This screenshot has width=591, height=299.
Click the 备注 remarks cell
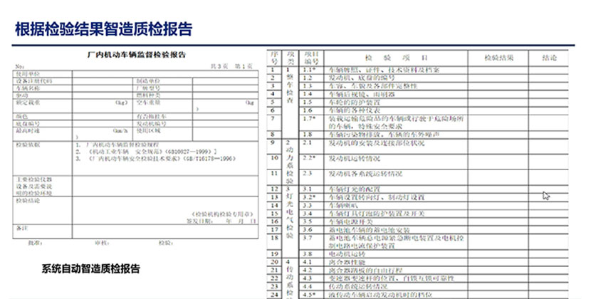coord(21,227)
